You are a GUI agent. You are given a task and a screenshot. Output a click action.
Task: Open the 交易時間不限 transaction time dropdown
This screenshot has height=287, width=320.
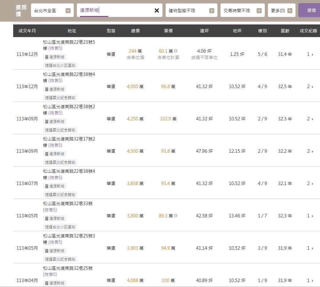[243, 10]
